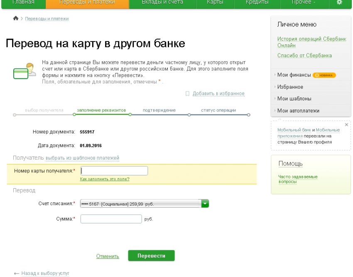Click the home icon in breadcrumb
This screenshot has width=353, height=277.
point(16,19)
